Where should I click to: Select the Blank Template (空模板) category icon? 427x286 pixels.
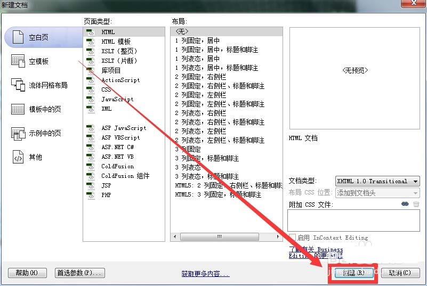pyautogui.click(x=19, y=61)
